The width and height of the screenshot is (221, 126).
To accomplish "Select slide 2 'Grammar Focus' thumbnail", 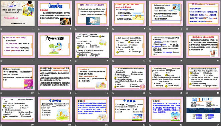I will [x=55, y=13].
